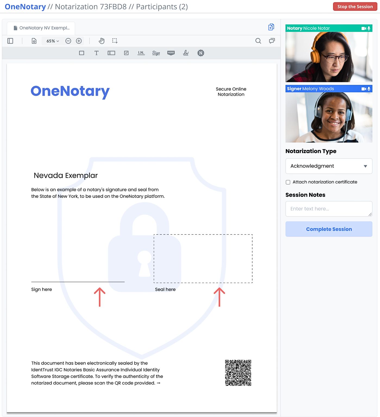Open the Notarization Type Acknowledgment dropdown
Viewport: 380px width, 417px height.
click(329, 166)
